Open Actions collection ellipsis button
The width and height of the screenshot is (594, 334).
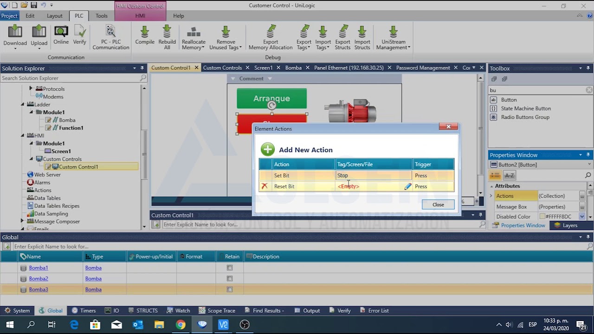click(582, 196)
